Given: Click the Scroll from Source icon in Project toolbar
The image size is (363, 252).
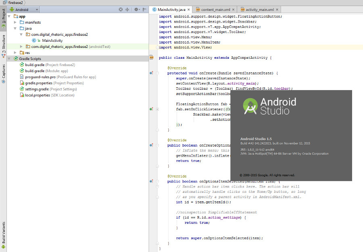Looking at the screenshot, I should 121,9.
